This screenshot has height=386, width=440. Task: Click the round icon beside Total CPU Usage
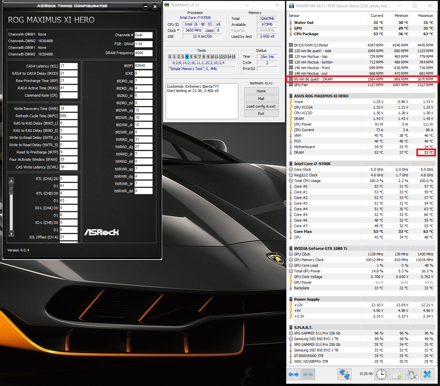tap(291, 181)
